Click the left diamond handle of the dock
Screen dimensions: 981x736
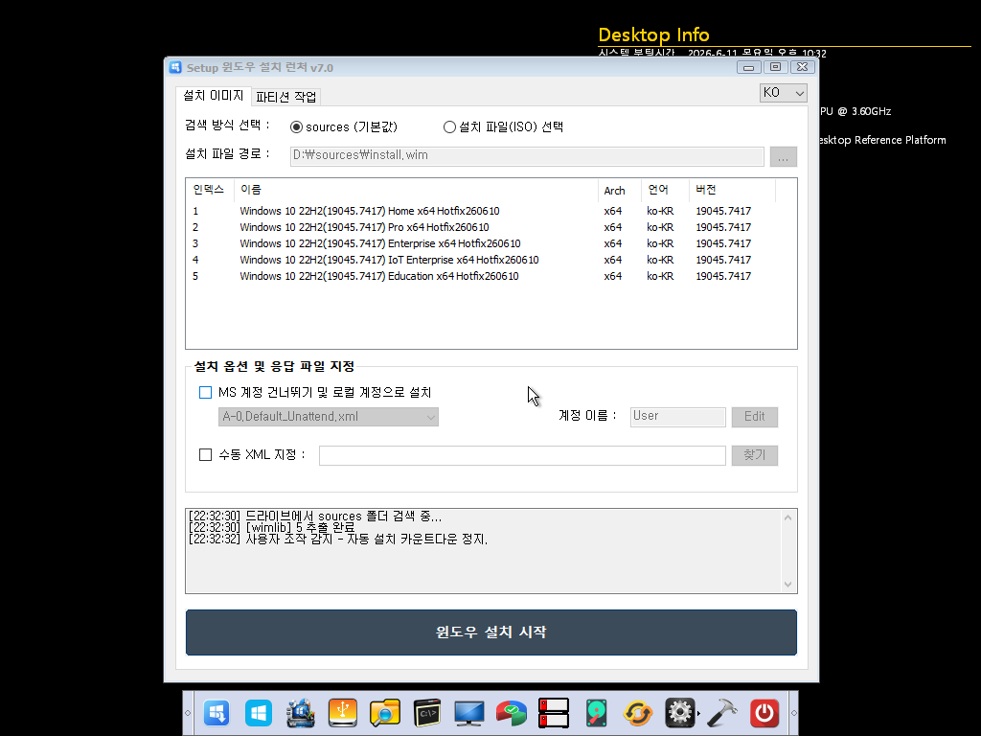pos(187,713)
